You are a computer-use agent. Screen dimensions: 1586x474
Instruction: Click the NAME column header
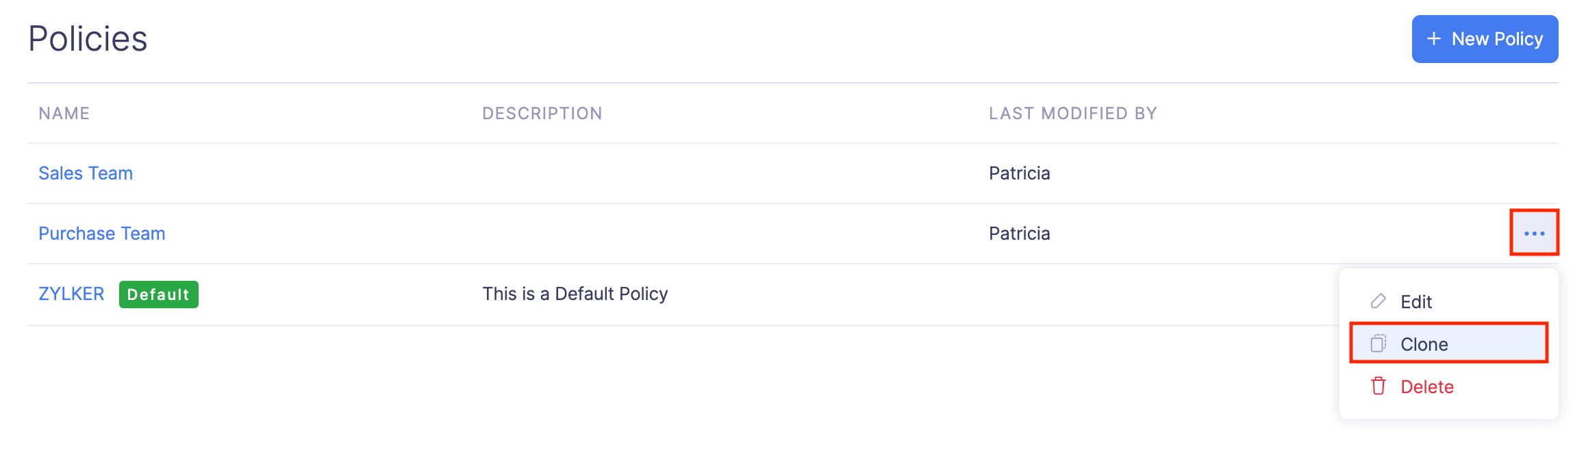coord(64,114)
